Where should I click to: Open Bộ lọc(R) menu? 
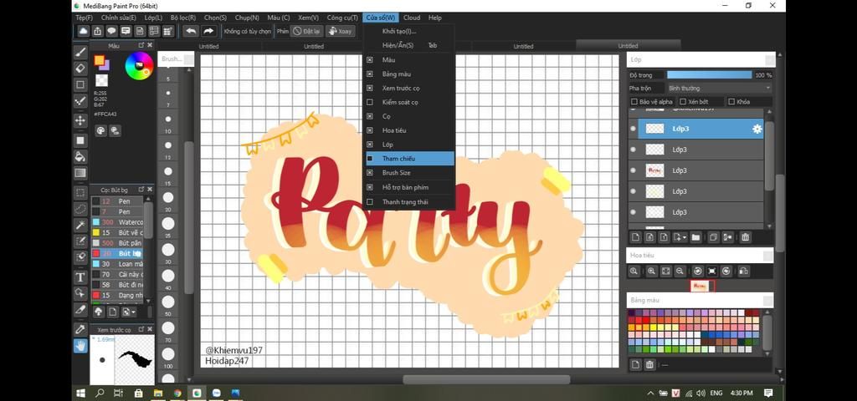point(183,18)
